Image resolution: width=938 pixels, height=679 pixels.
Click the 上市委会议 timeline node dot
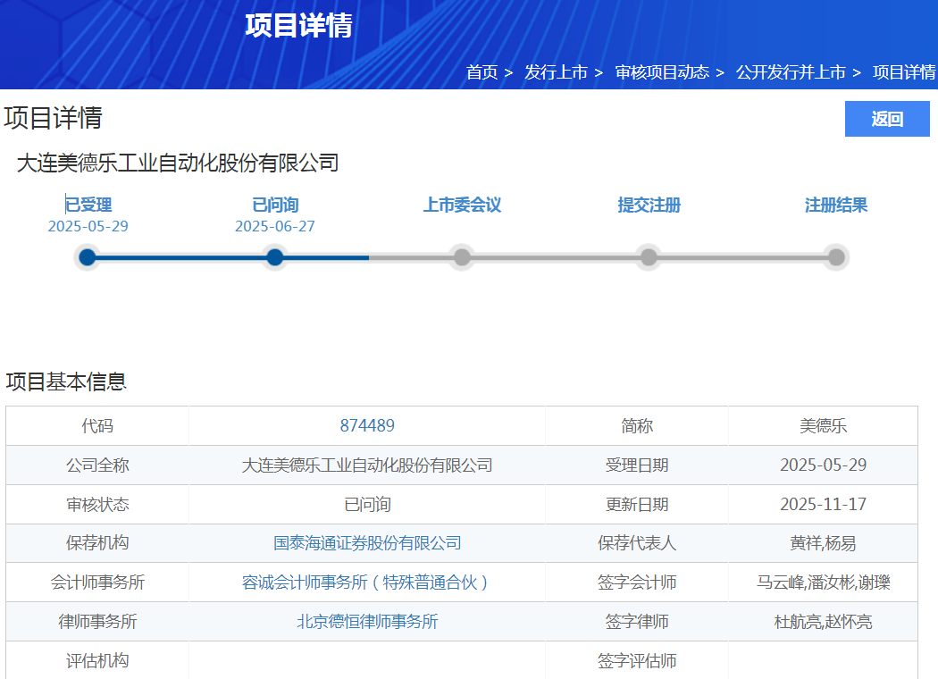point(462,257)
